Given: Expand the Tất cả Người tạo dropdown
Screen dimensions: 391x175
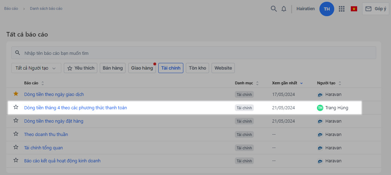Looking at the screenshot, I should click(x=36, y=68).
